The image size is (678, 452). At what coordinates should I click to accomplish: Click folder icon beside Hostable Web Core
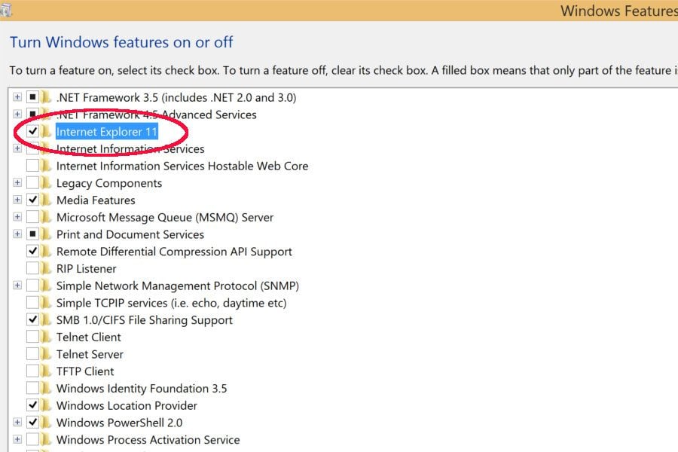[46, 166]
